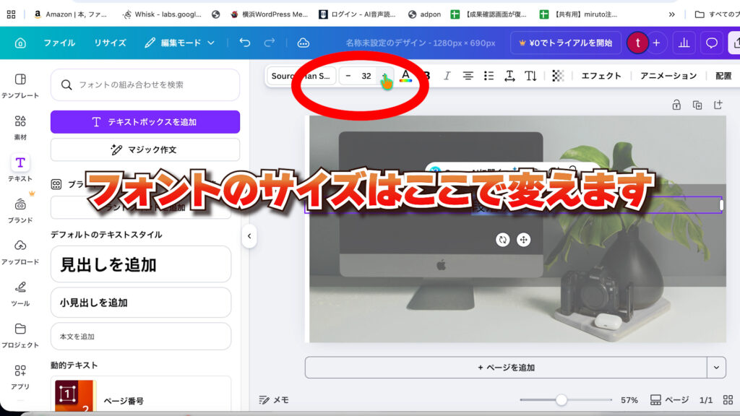Click 見出しを追加 to add a heading

coord(140,264)
